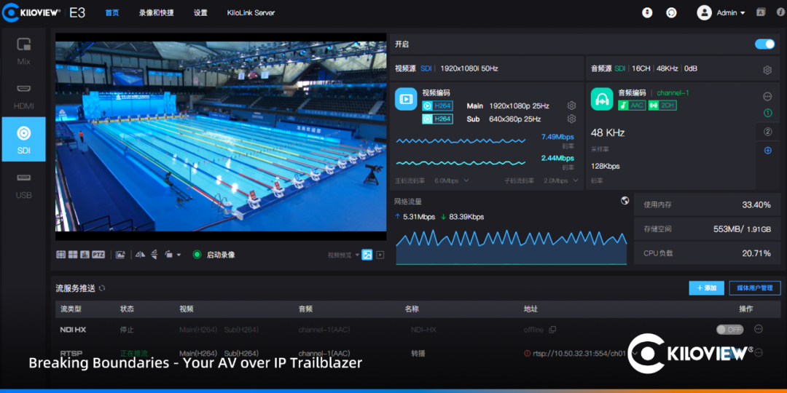Click the Sub H264 codec badge
787x393 pixels.
pos(438,119)
